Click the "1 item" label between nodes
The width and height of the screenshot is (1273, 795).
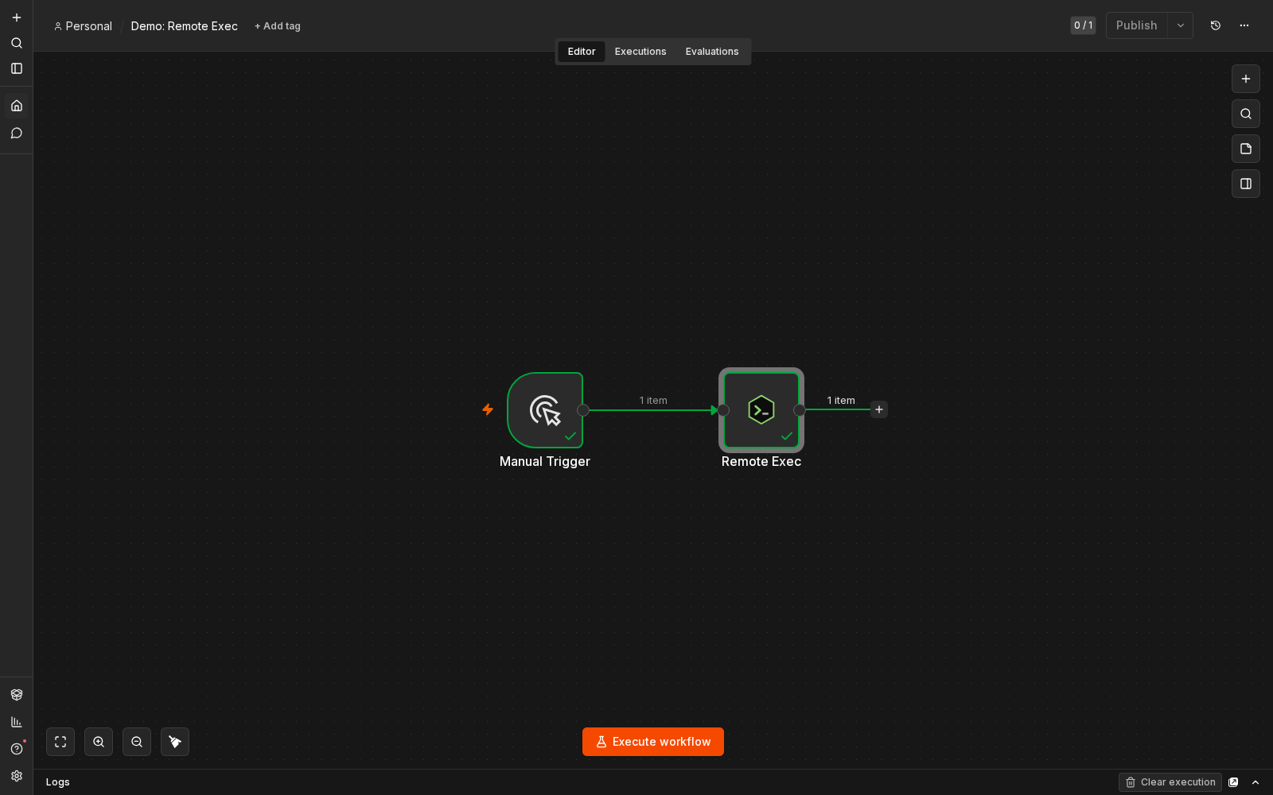(x=653, y=401)
